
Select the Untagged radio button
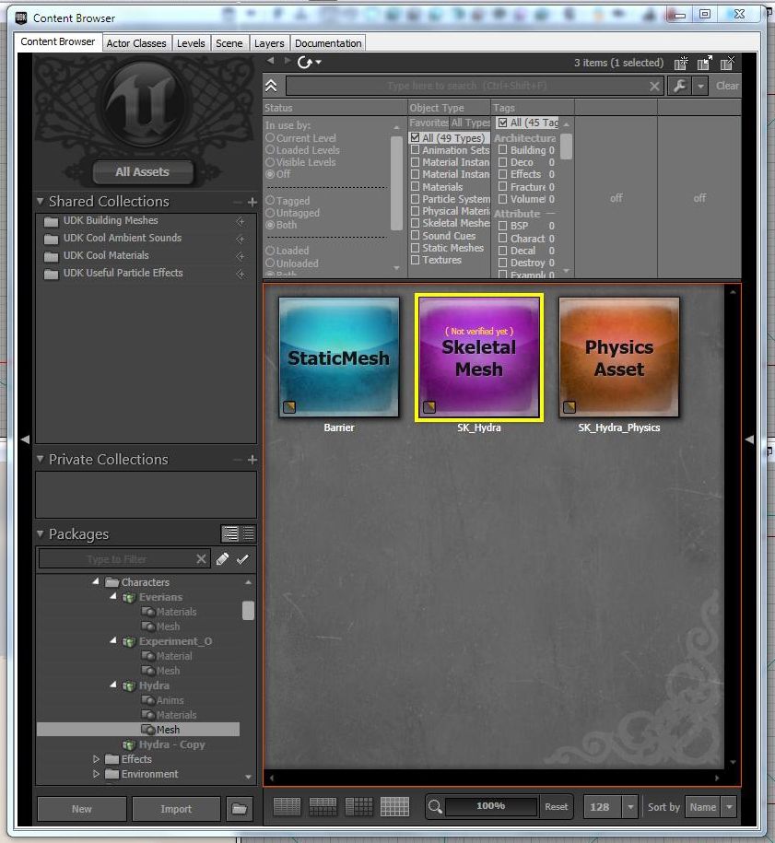pos(270,213)
